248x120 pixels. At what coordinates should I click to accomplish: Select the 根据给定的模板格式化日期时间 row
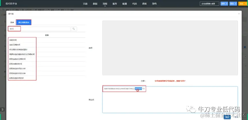pos(47,54)
